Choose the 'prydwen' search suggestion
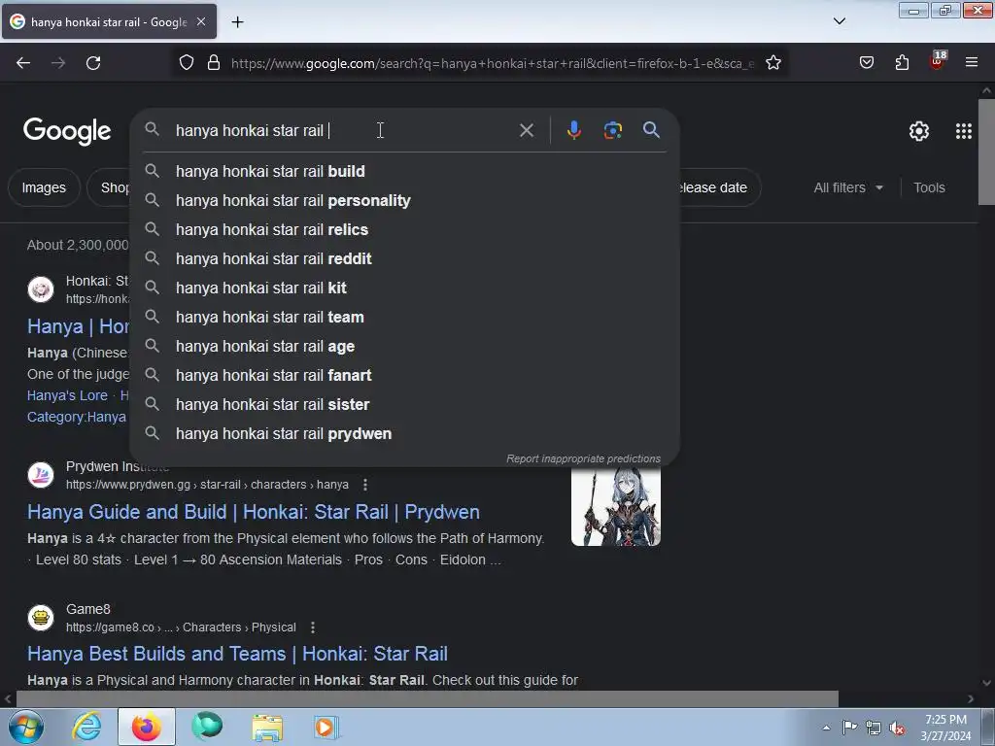This screenshot has width=995, height=746. point(404,434)
